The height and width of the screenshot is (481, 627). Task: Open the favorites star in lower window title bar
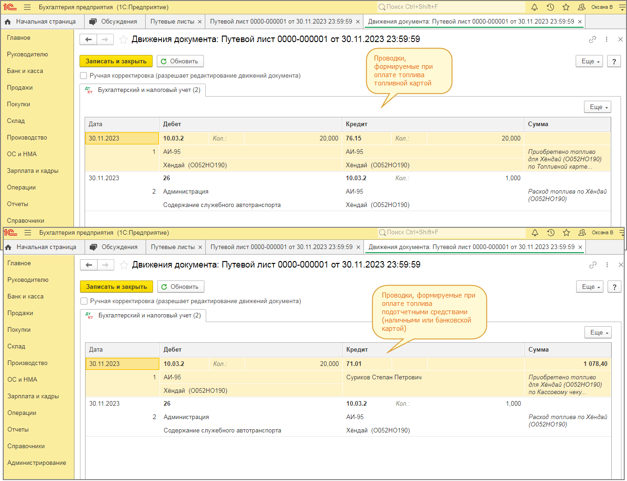click(x=566, y=232)
